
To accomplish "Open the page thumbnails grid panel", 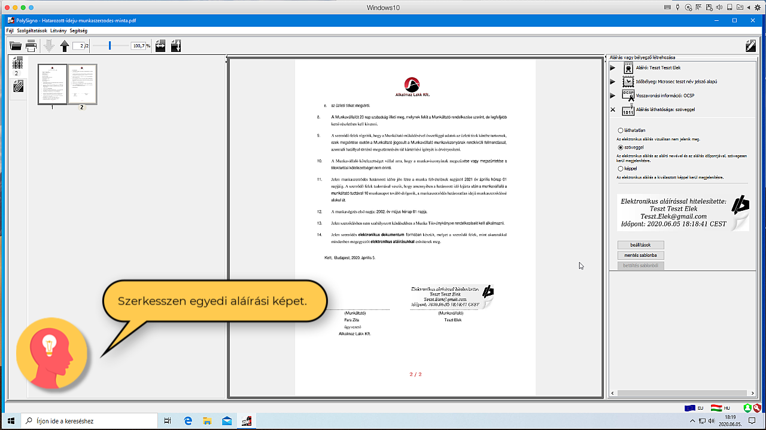I will point(17,63).
